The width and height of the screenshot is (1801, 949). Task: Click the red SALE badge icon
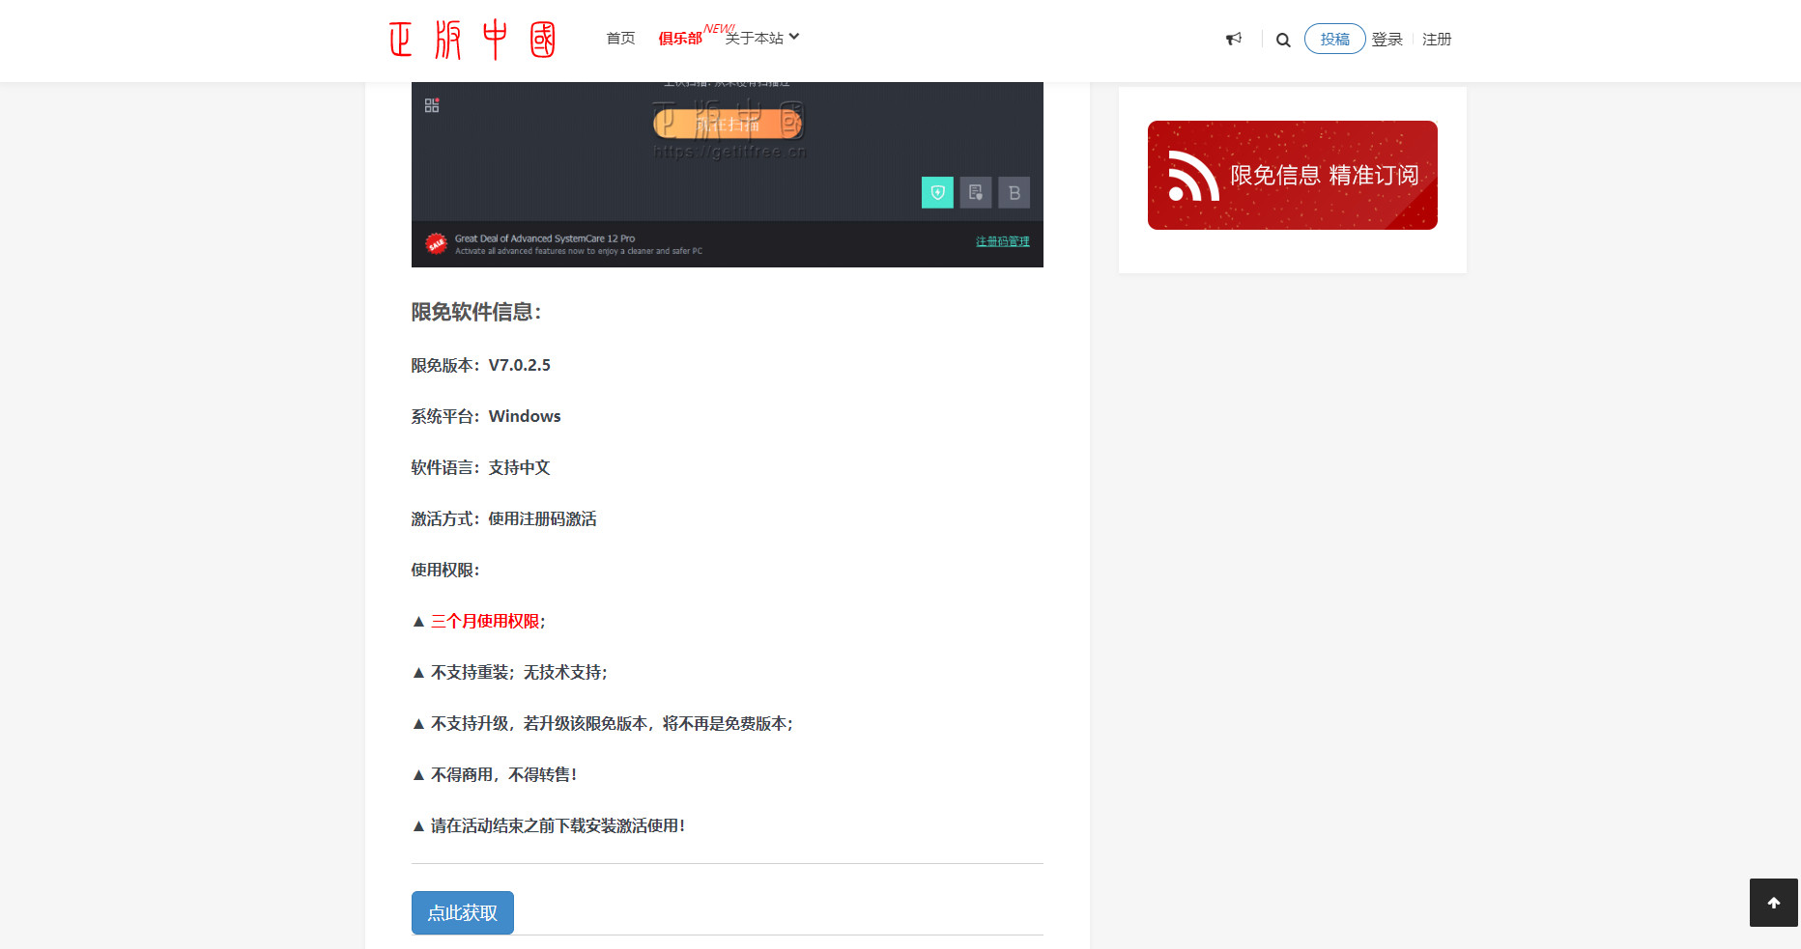(437, 242)
